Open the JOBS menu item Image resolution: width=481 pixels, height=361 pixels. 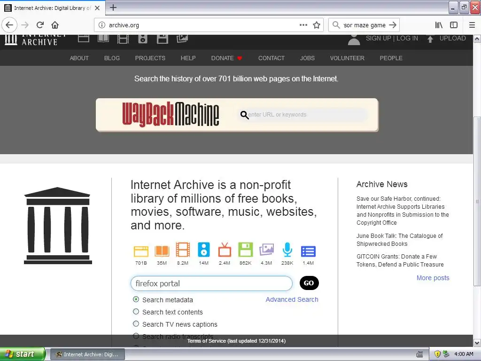point(307,58)
